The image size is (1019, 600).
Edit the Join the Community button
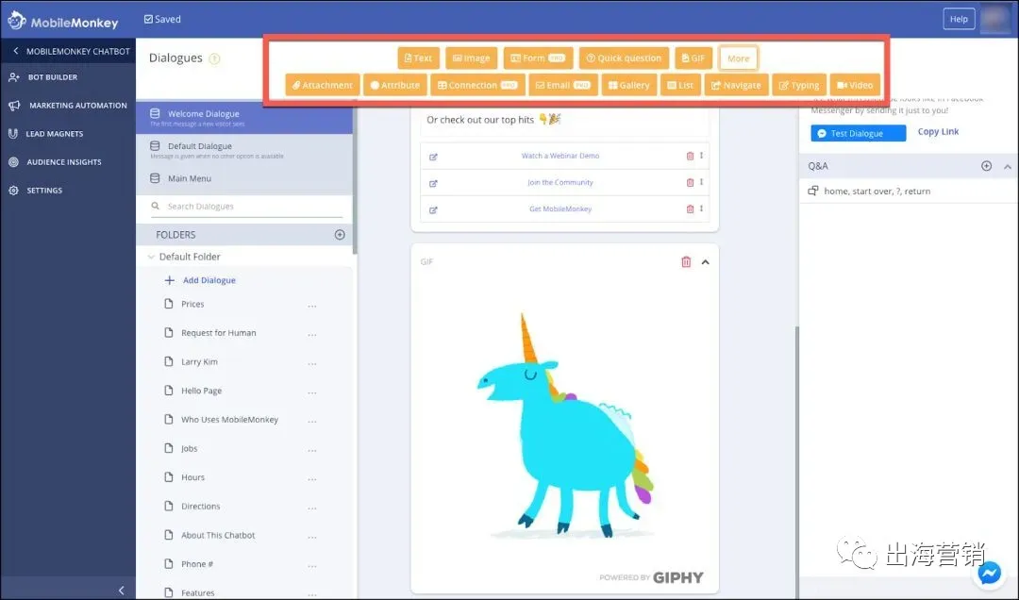point(433,183)
